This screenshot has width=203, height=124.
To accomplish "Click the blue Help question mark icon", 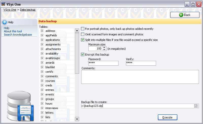I will point(5,22).
